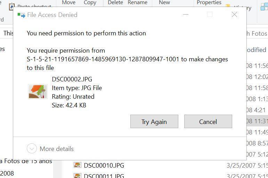
Task: Minimize the File Access Denied dialog
Action: [x=186, y=15]
